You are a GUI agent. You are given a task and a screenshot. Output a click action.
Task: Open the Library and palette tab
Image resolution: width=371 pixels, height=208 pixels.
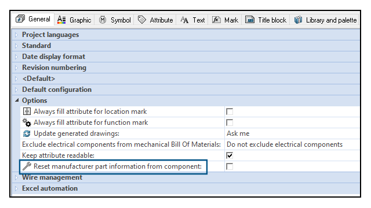pos(325,20)
